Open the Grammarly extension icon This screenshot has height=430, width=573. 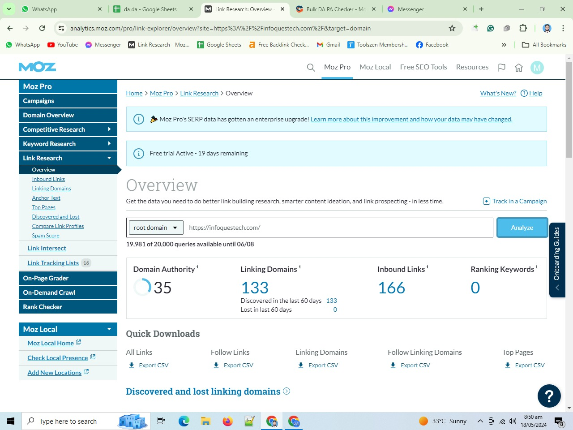pos(491,28)
